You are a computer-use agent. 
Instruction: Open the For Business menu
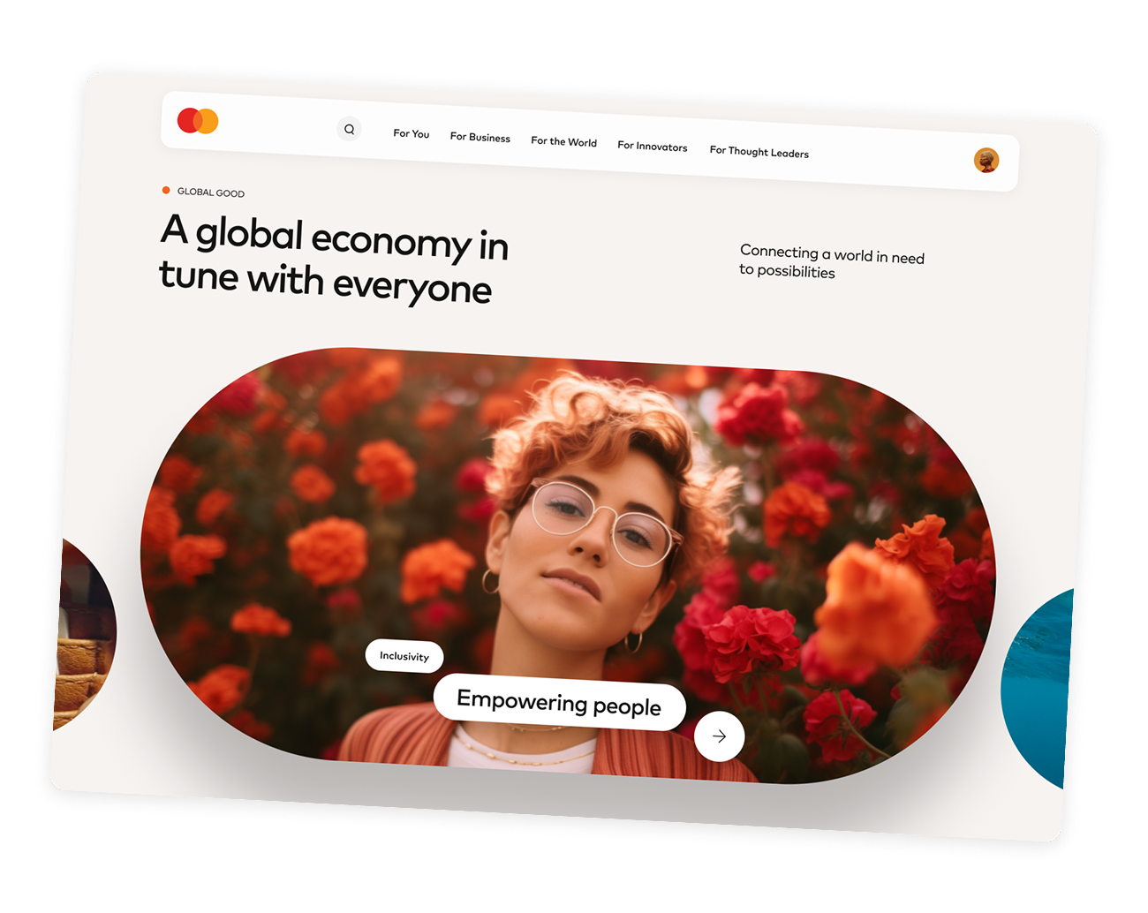point(480,137)
